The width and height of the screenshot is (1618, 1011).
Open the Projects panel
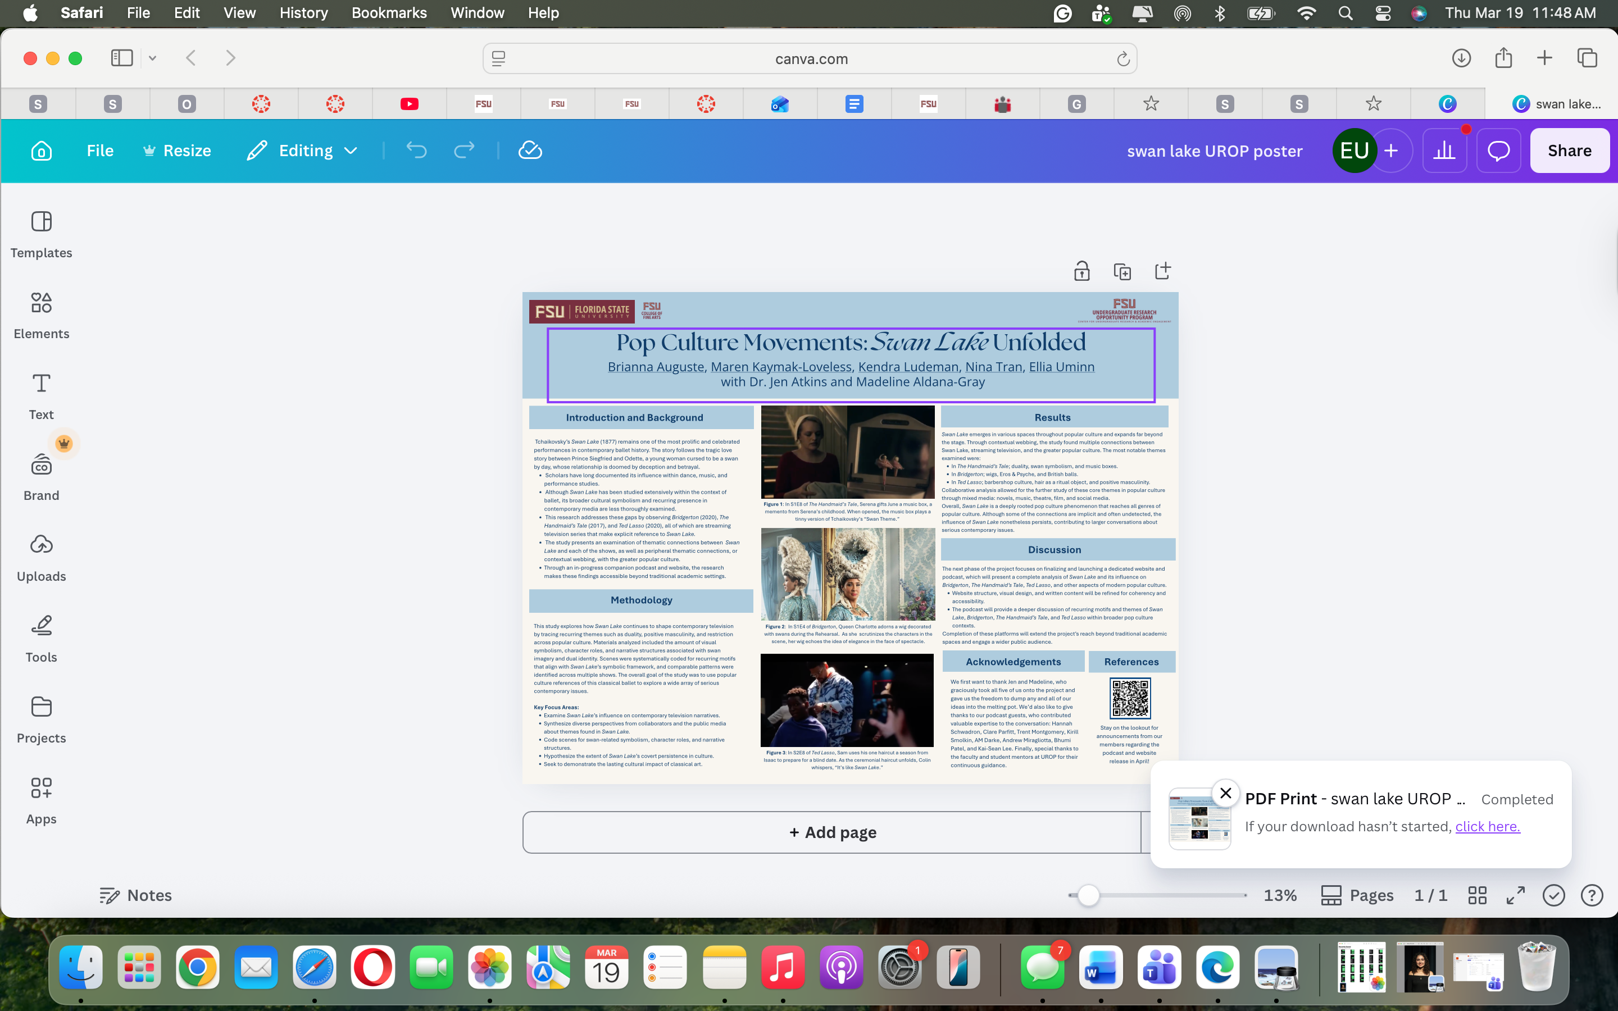click(41, 718)
